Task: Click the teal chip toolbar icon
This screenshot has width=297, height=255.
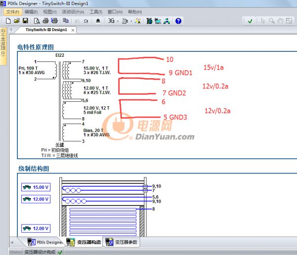Action: coord(158,21)
